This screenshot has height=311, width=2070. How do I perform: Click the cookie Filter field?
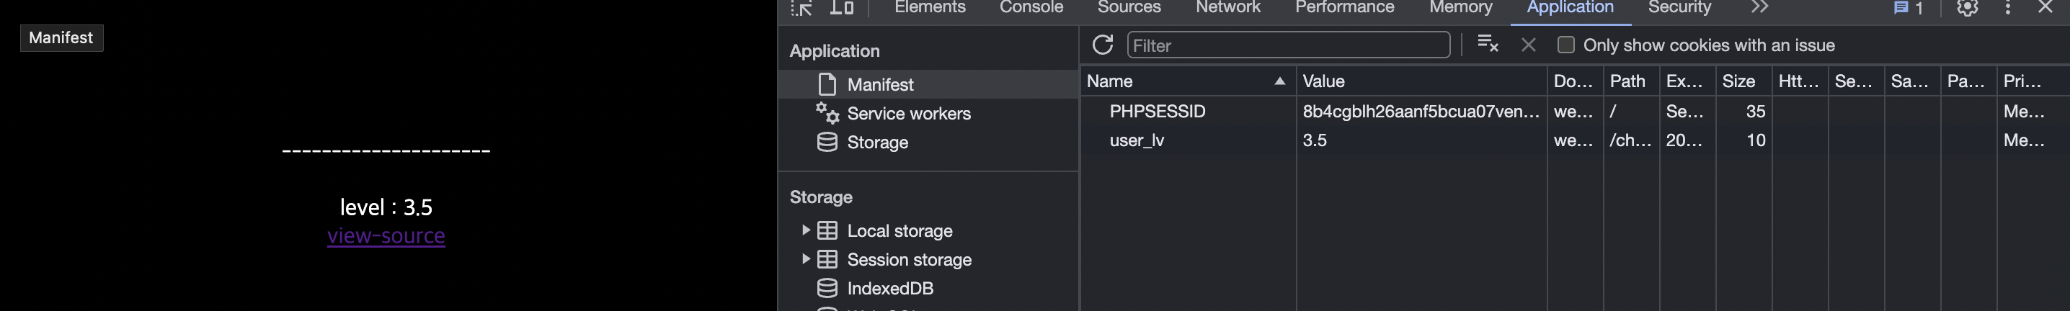coord(1288,45)
